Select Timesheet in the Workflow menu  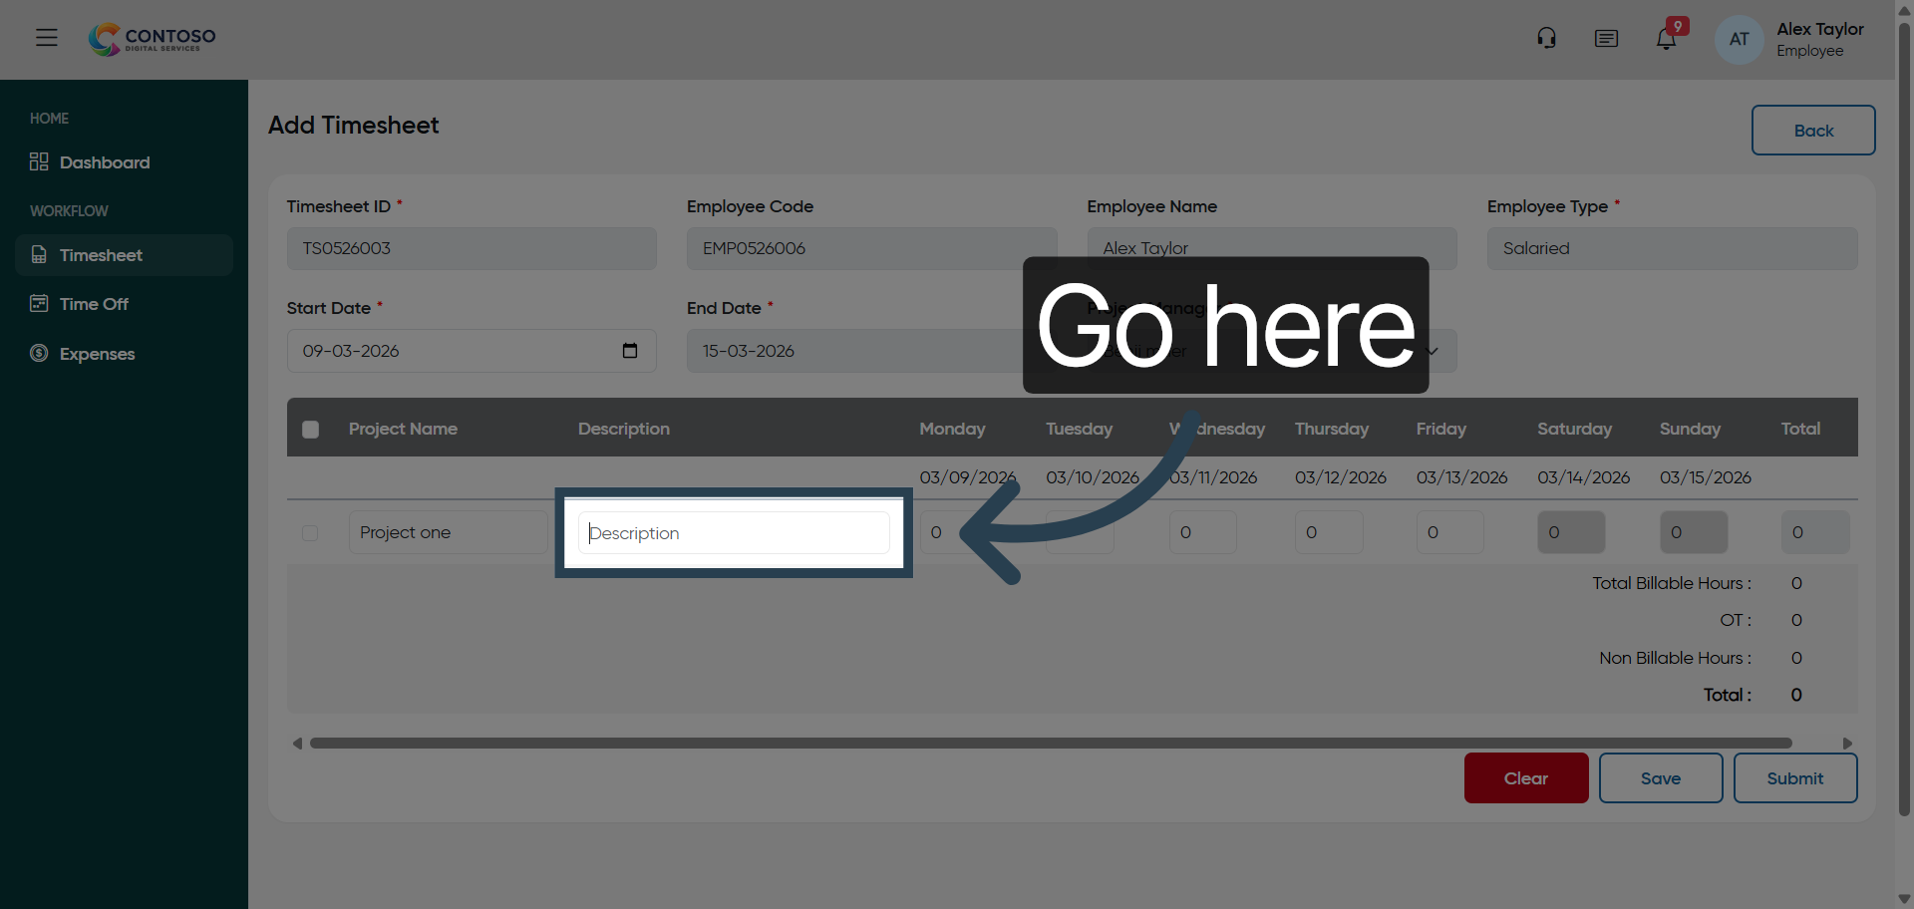(x=103, y=255)
